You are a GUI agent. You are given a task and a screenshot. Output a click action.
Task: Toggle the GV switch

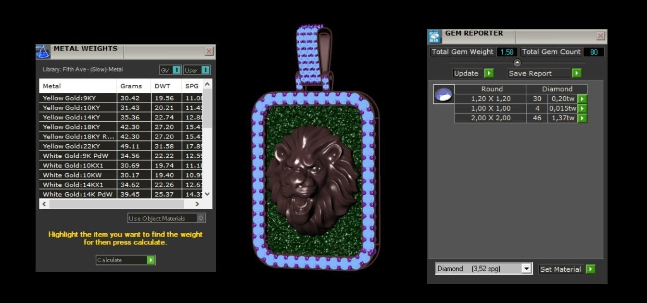point(170,70)
